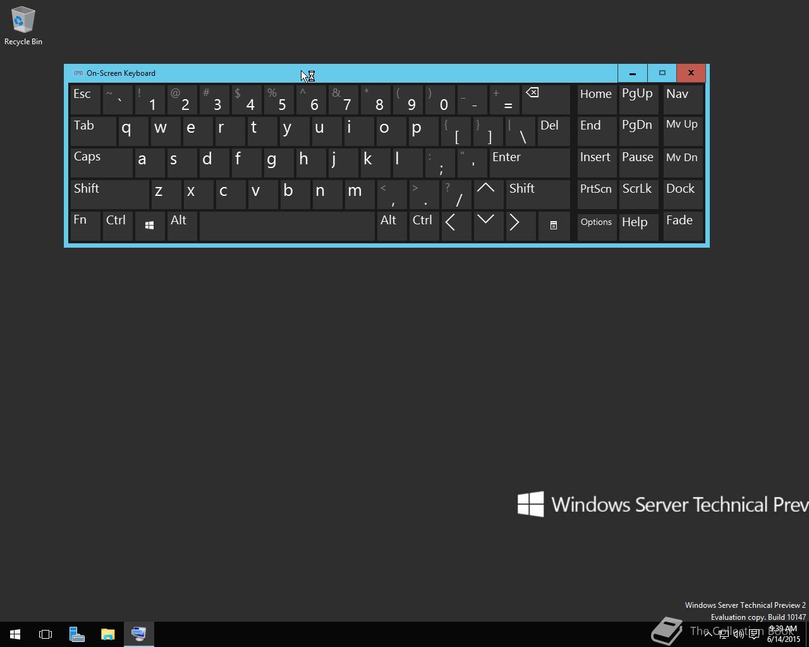Toggle the left Alt key

point(182,226)
